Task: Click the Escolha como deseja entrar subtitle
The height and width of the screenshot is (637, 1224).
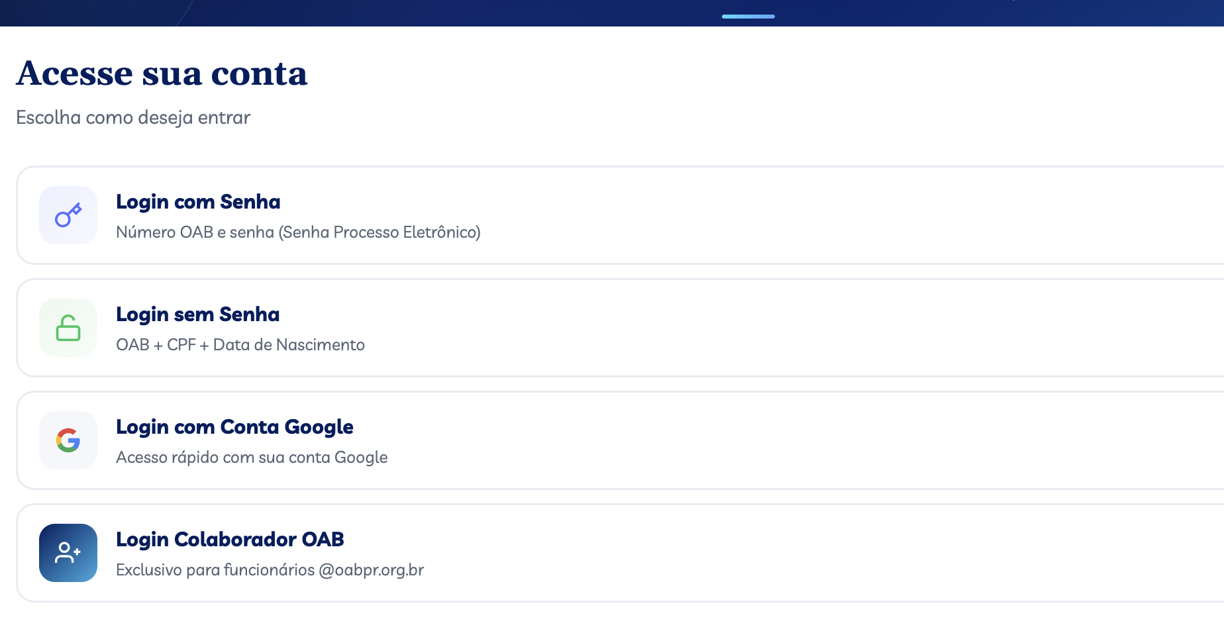Action: click(x=132, y=117)
